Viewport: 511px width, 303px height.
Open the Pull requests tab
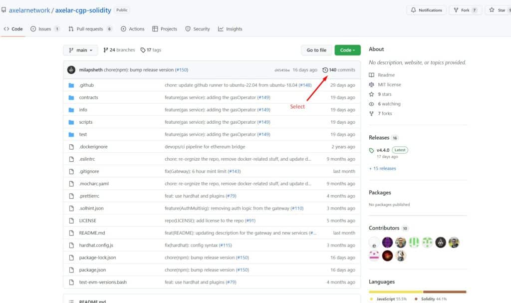[90, 29]
